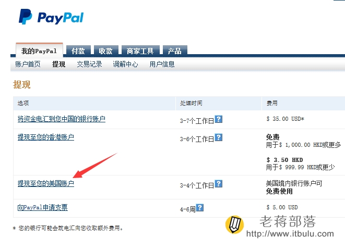
Task: Click the 4-6周 processing time
Action: pos(188,209)
